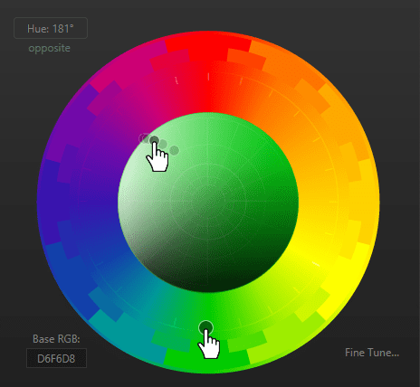Select the rightmost shade dot in inner circle
This screenshot has width=420, height=387.
[175, 150]
